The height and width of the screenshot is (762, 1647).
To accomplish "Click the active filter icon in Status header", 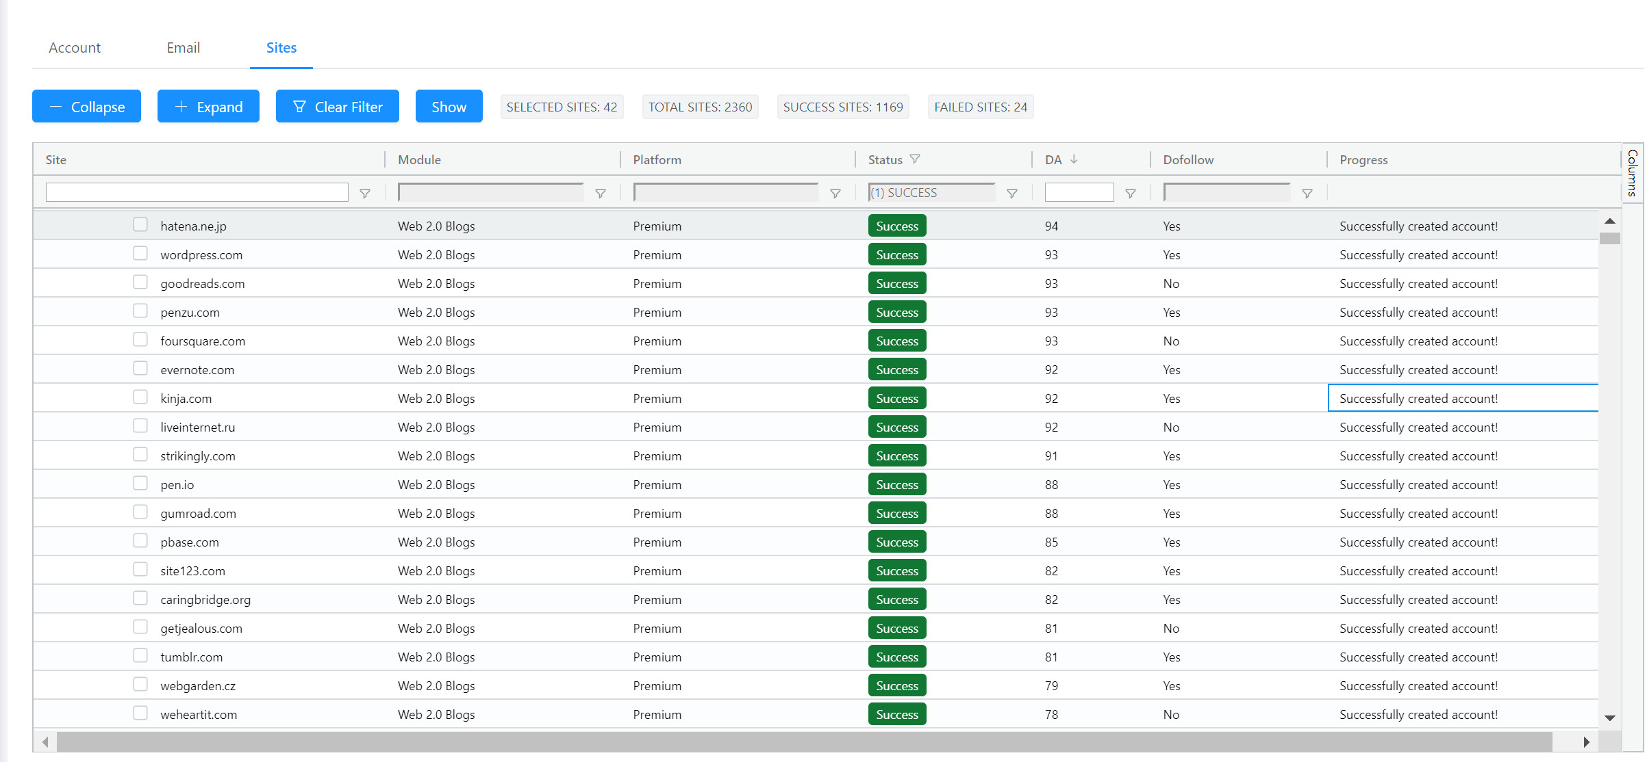I will tap(915, 159).
